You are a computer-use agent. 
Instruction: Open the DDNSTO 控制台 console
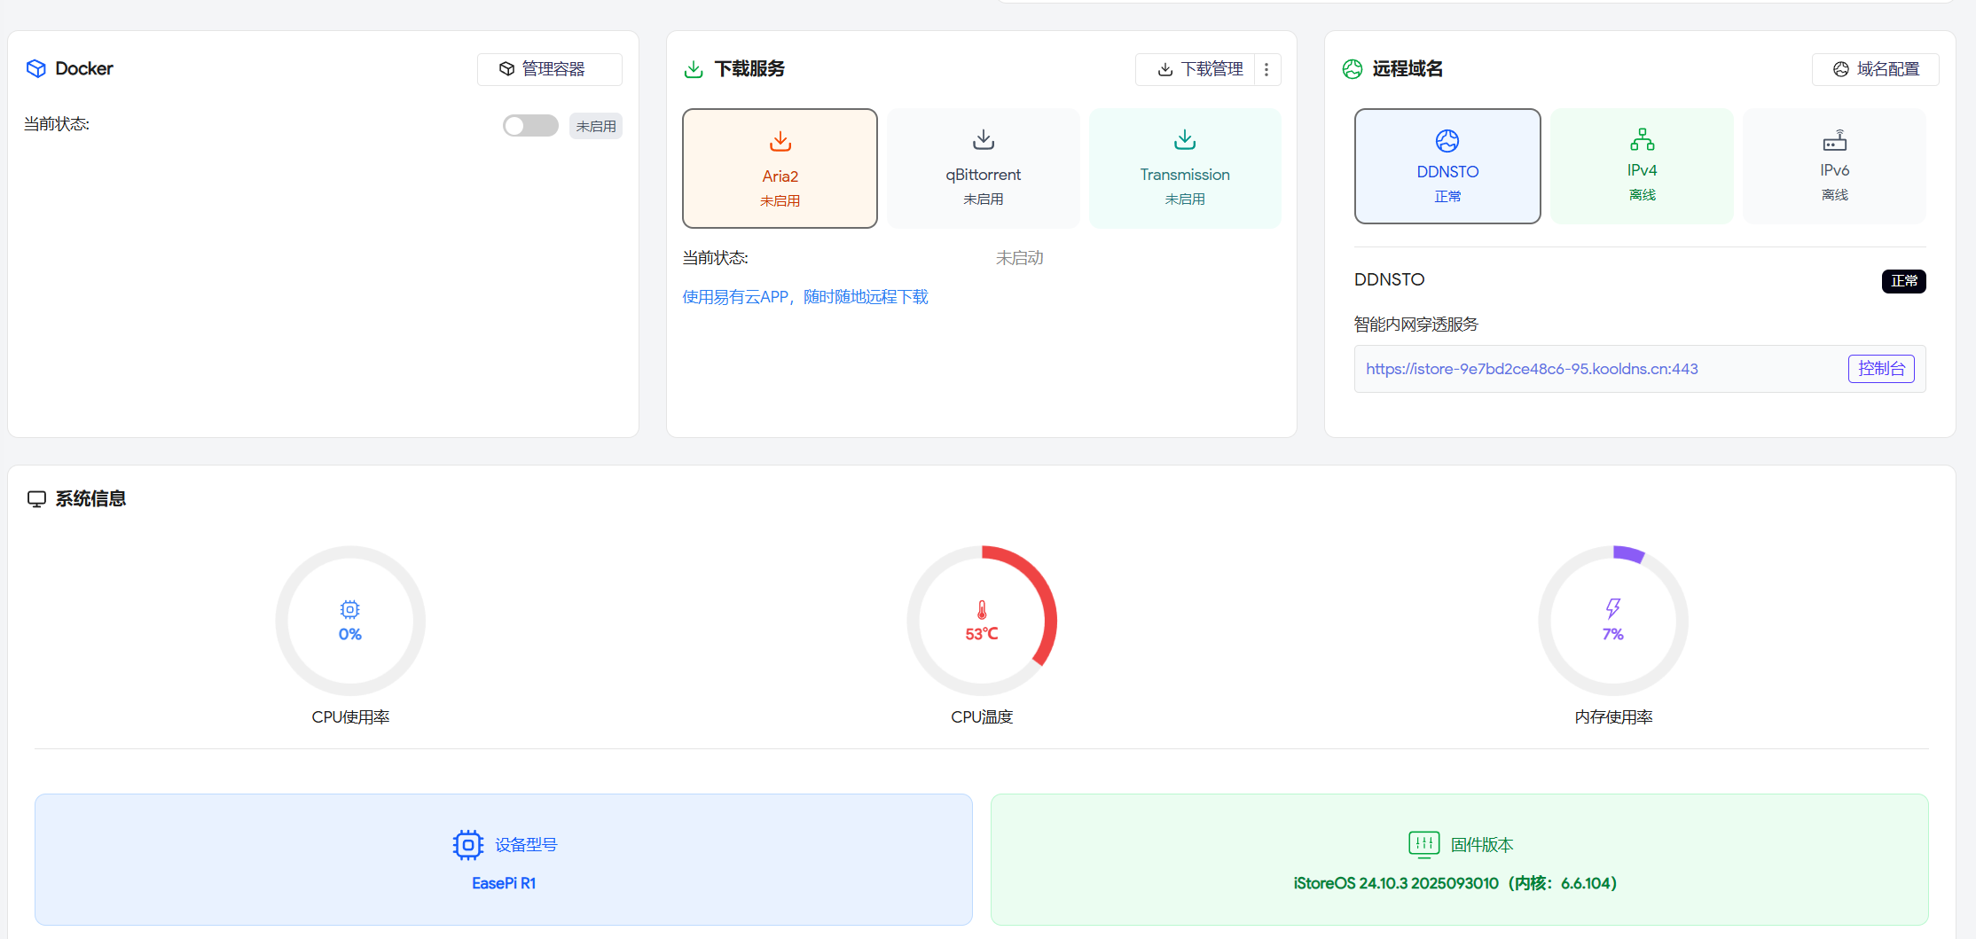point(1880,369)
